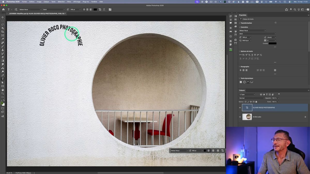Open warped text options in top bar
The height and width of the screenshot is (174, 310).
click(104, 10)
